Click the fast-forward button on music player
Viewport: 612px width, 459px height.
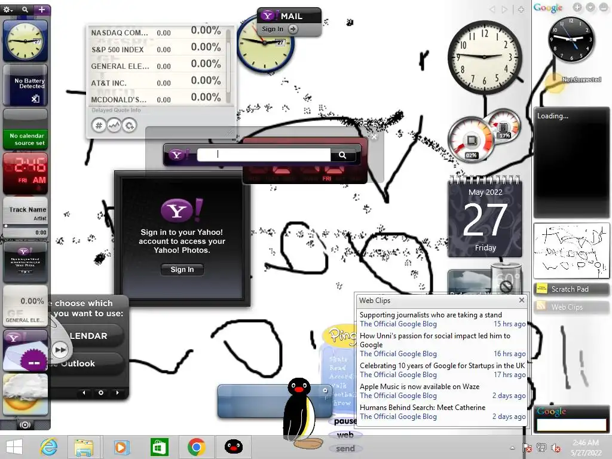(x=60, y=350)
